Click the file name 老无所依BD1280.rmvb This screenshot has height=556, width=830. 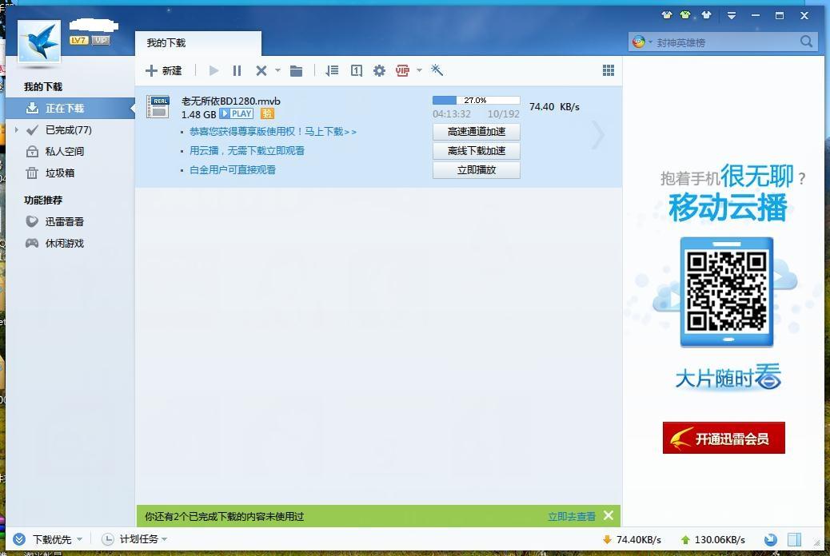[231, 101]
